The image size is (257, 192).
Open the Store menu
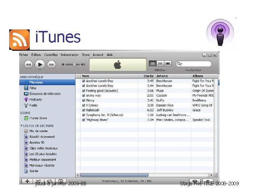pos(86,55)
